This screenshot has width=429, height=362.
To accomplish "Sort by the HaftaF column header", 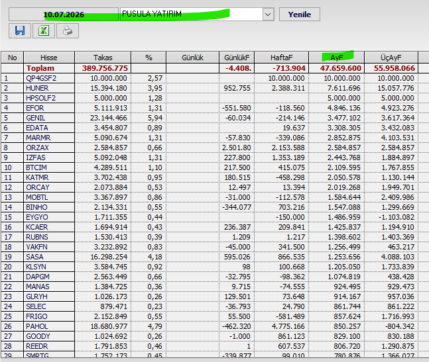I will (x=282, y=58).
